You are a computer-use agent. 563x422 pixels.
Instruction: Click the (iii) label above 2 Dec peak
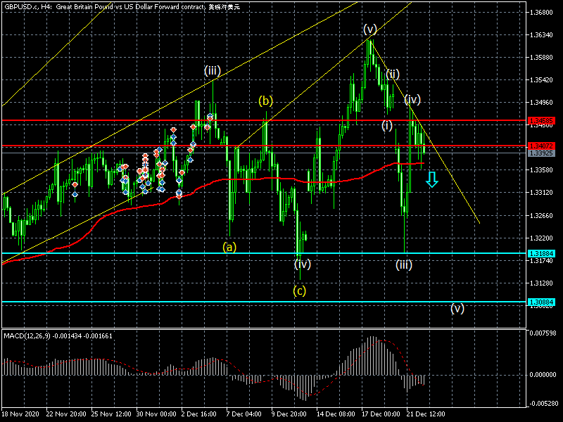click(x=213, y=70)
